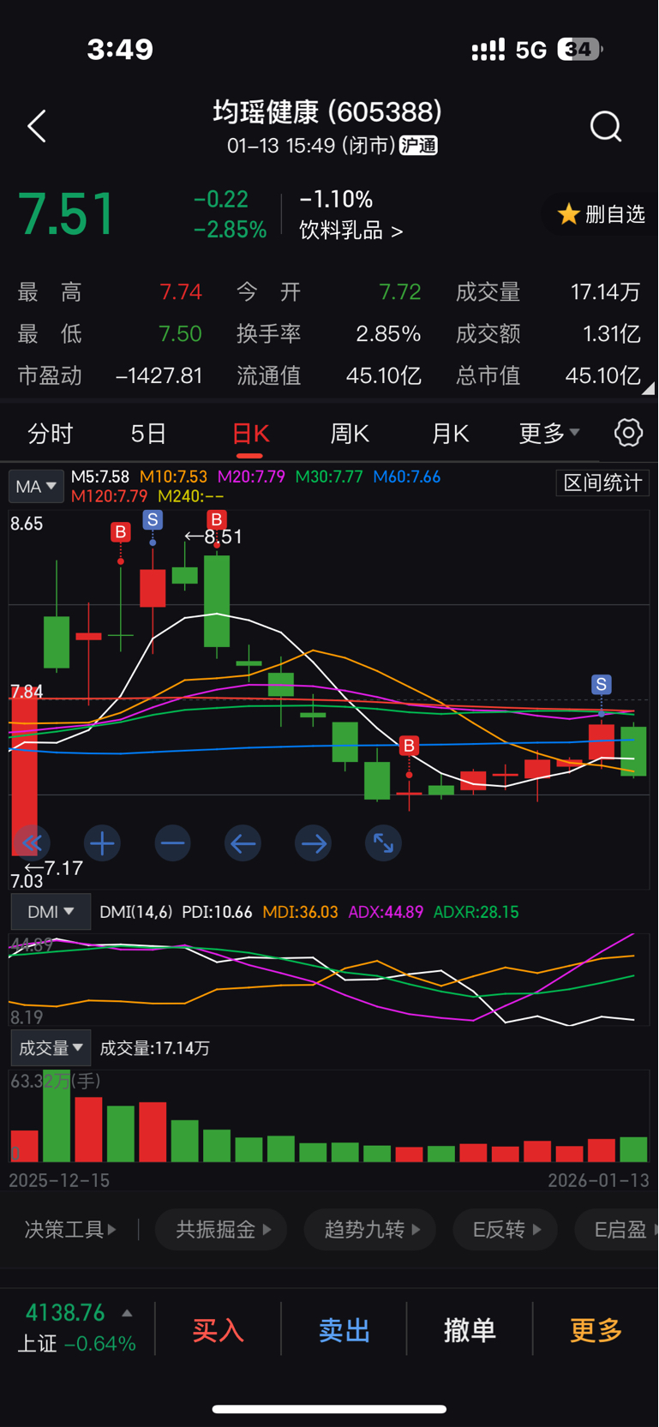Open 成交量 indicator dropdown

coord(51,1047)
